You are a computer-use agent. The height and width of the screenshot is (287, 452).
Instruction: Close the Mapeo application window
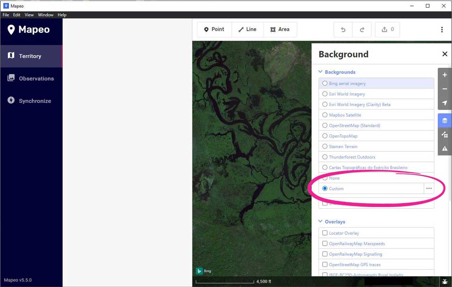point(444,6)
